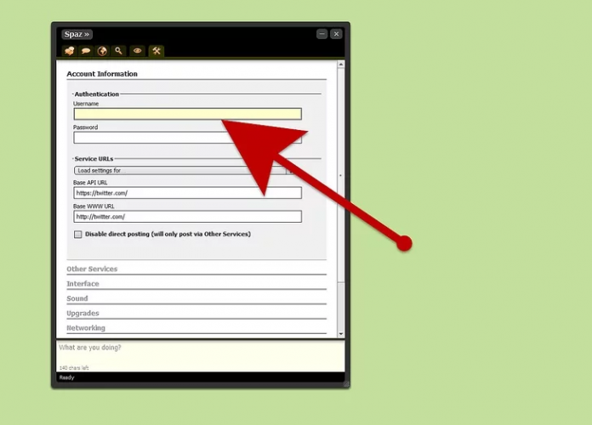Open the Spaz main menu button

tap(76, 34)
